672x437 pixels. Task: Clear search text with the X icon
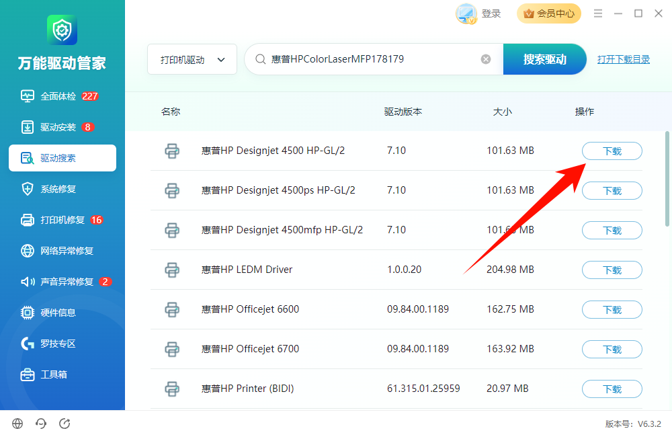[x=486, y=59]
